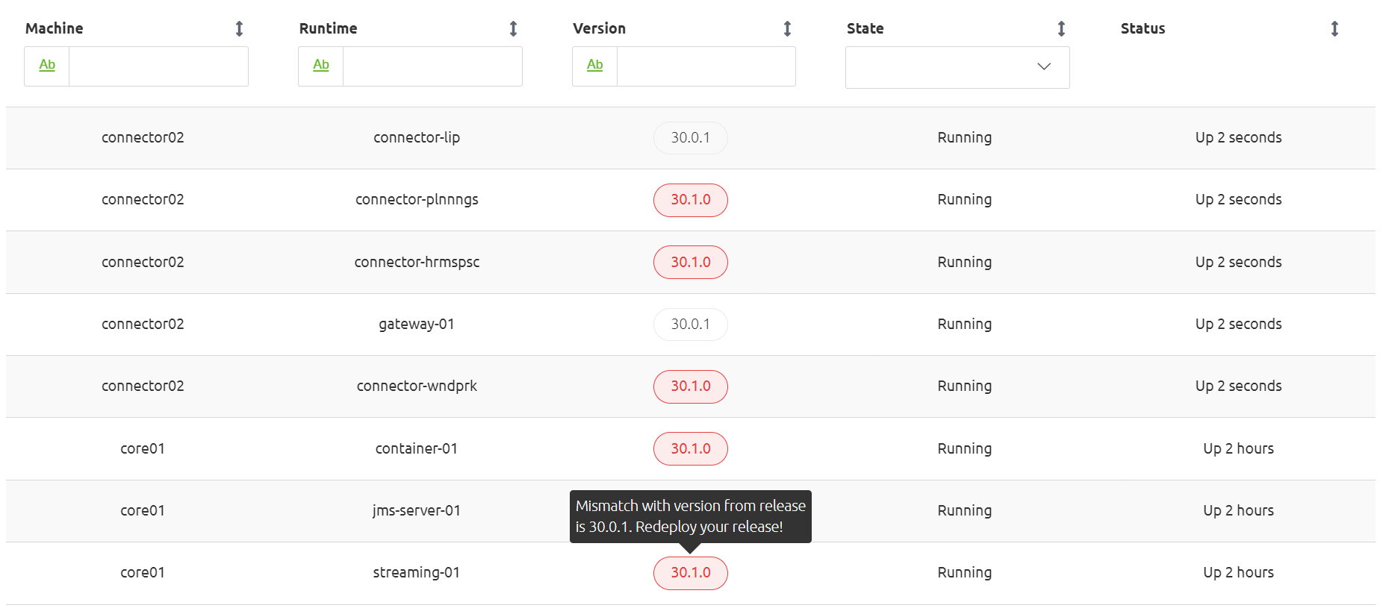
Task: Click the Machine filter text field
Action: pyautogui.click(x=158, y=66)
